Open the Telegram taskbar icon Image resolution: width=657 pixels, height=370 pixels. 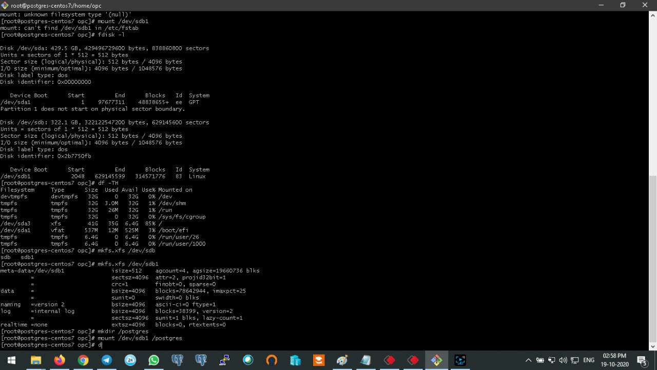[107, 360]
